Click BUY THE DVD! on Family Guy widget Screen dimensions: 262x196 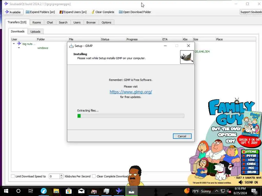pyautogui.click(x=226, y=129)
